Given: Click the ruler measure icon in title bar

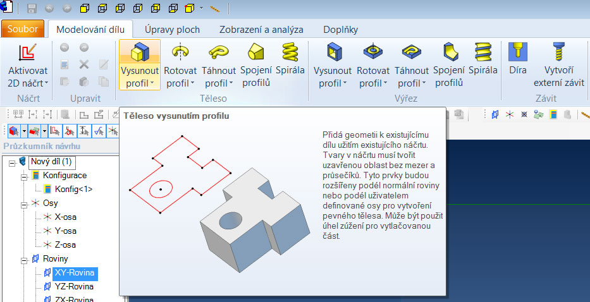Looking at the screenshot, I should (214, 9).
